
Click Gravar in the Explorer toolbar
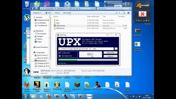pos(57,13)
